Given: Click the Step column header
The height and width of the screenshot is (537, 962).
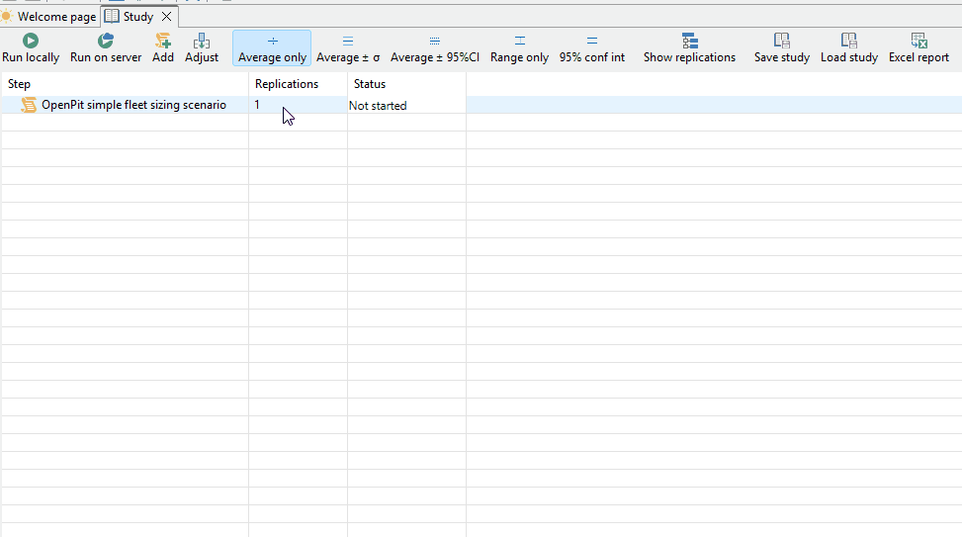Looking at the screenshot, I should point(125,84).
